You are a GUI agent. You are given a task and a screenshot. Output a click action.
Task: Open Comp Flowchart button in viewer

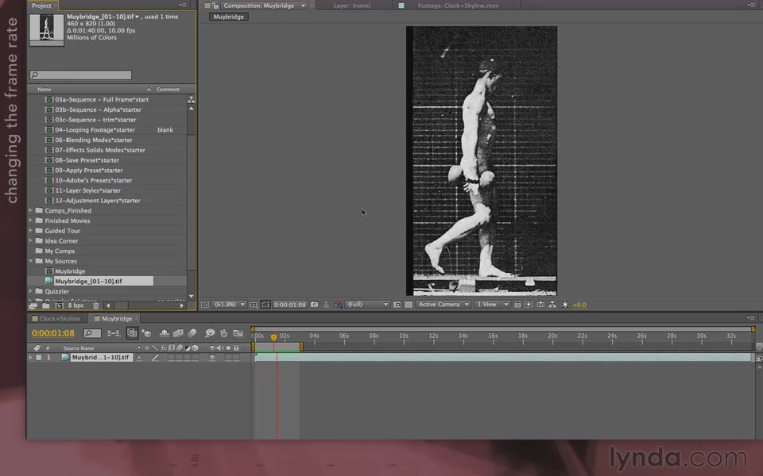pos(552,305)
